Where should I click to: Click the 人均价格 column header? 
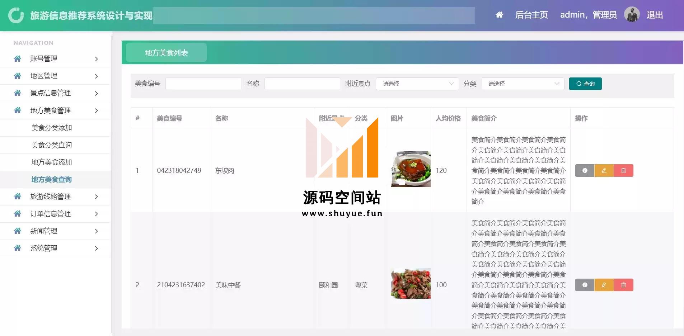pyautogui.click(x=448, y=118)
